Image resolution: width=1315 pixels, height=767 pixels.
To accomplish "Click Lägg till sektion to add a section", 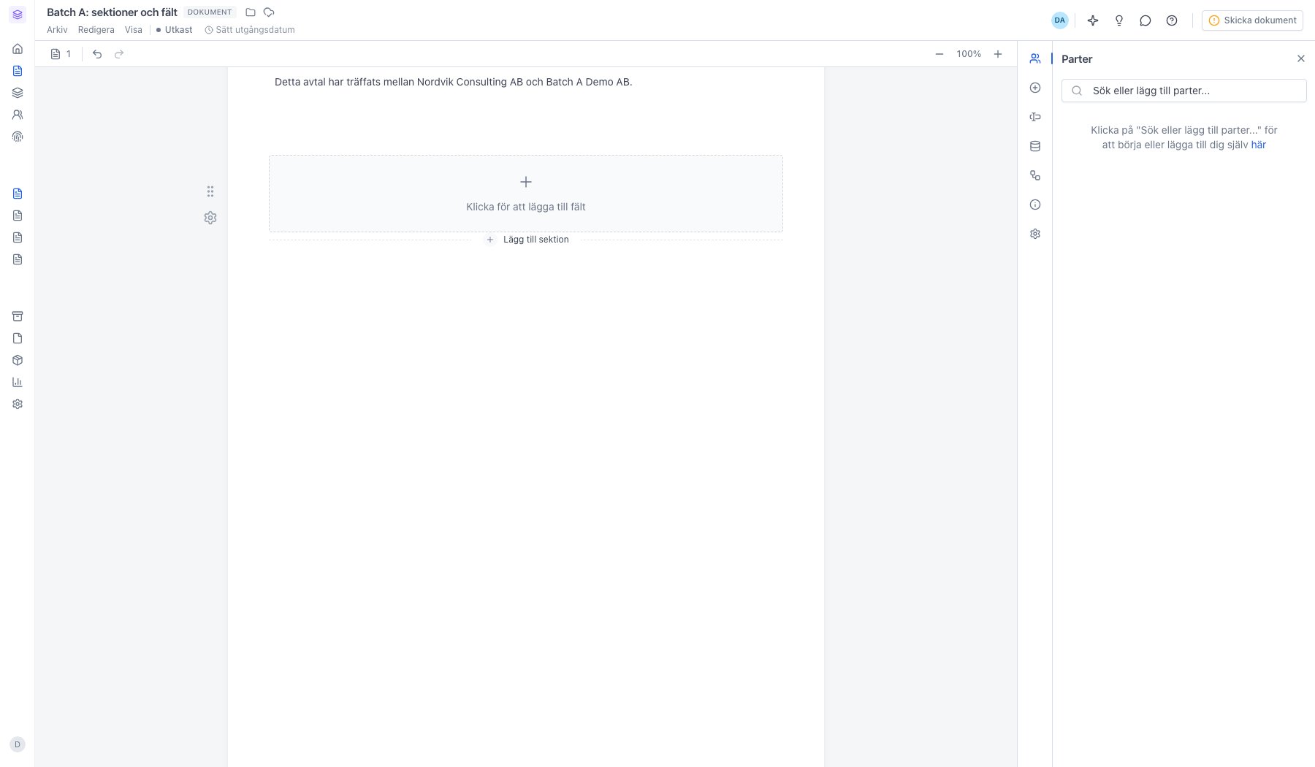I will 527,240.
